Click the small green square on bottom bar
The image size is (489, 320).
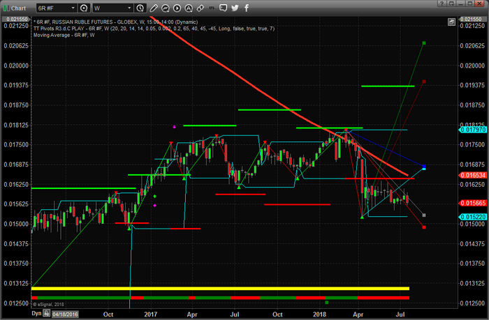326,303
